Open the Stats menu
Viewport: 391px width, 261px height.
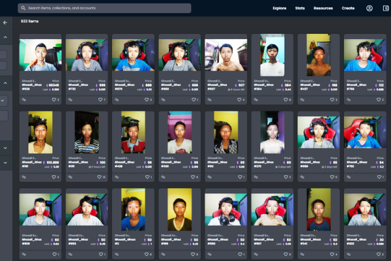[x=300, y=8]
